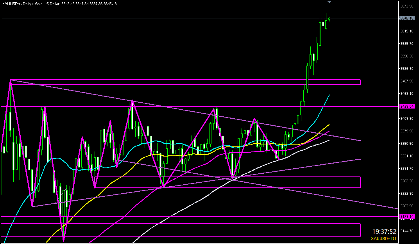Click the 3556.30 price scale label
This screenshot has width=419, height=244.
[x=407, y=56]
